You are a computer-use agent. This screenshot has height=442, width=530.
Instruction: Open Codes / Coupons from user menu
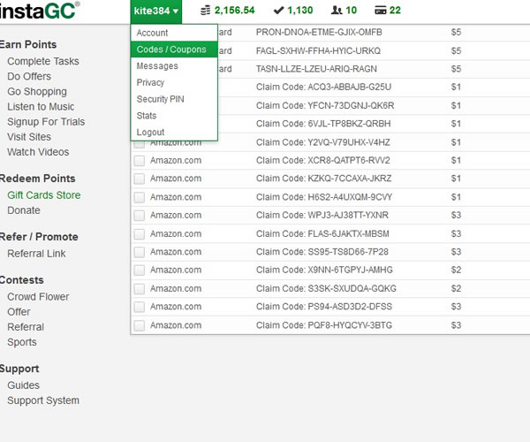(171, 50)
